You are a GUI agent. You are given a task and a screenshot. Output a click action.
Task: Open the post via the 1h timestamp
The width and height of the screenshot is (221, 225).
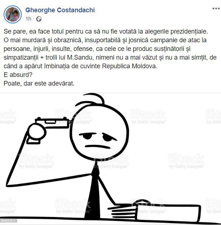pyautogui.click(x=28, y=19)
